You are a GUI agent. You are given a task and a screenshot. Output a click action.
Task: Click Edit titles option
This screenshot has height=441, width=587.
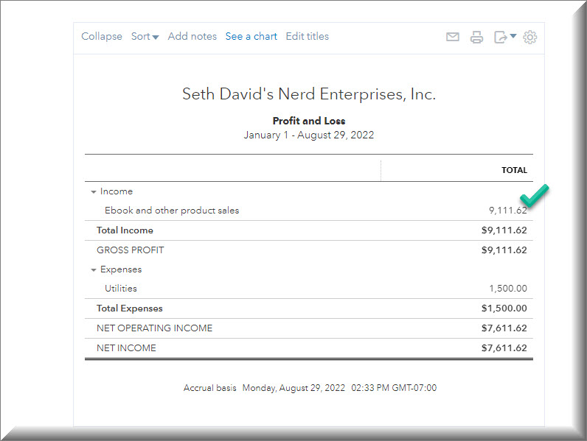[308, 37]
